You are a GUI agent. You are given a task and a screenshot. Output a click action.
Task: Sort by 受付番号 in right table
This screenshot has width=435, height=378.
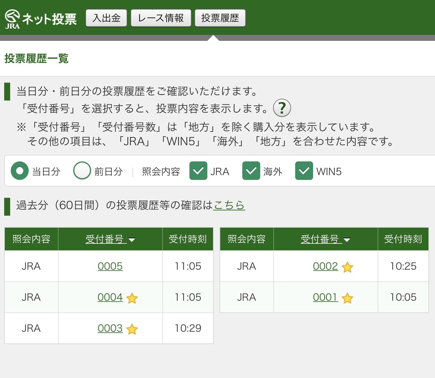[326, 239]
